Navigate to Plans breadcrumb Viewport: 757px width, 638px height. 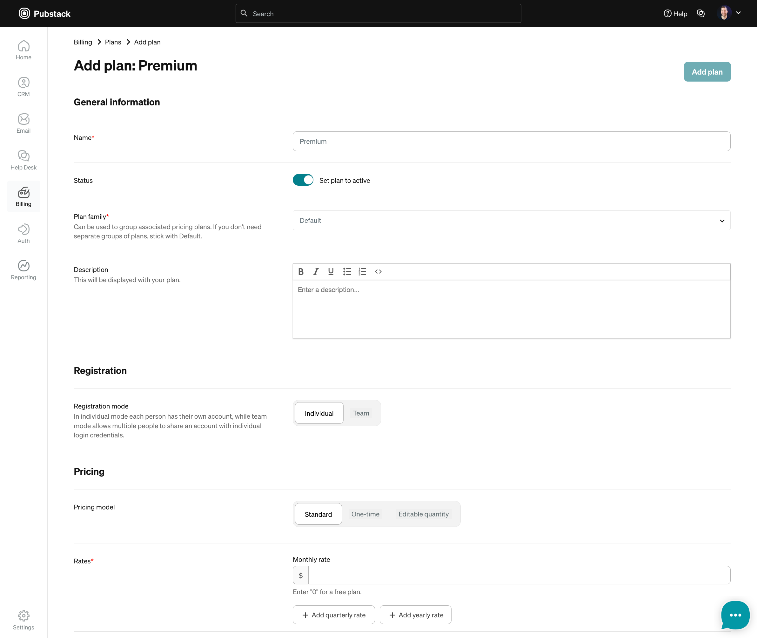pos(113,42)
